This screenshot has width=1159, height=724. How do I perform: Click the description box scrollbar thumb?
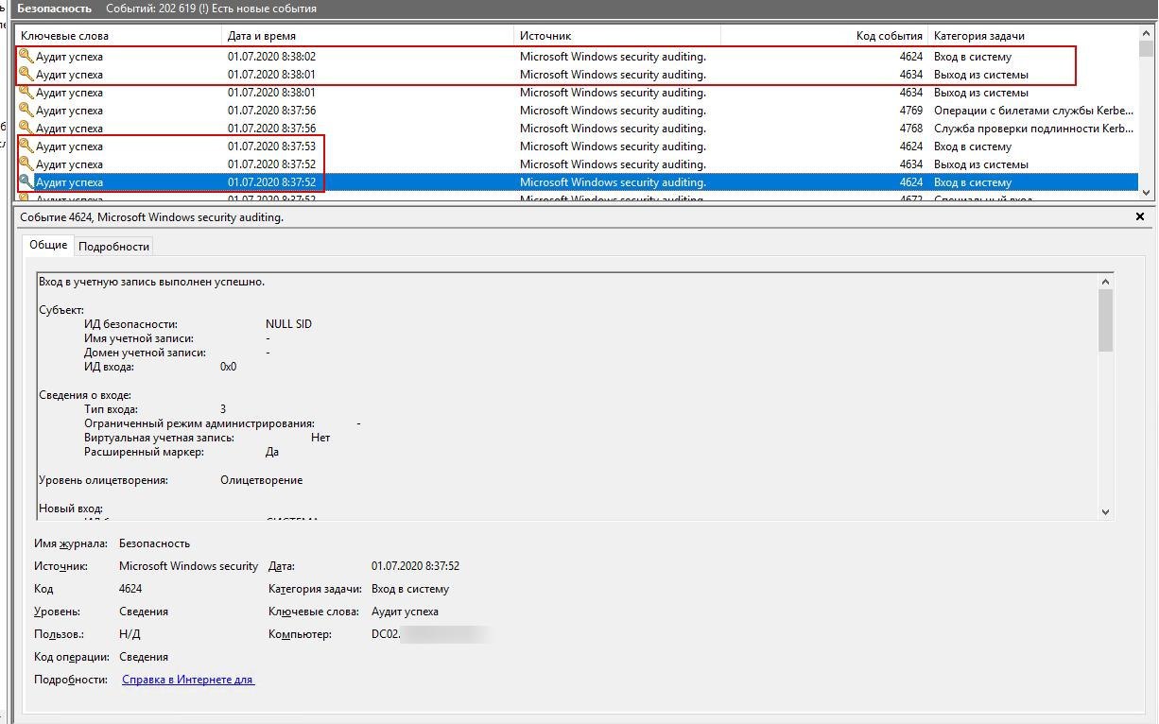[x=1106, y=320]
